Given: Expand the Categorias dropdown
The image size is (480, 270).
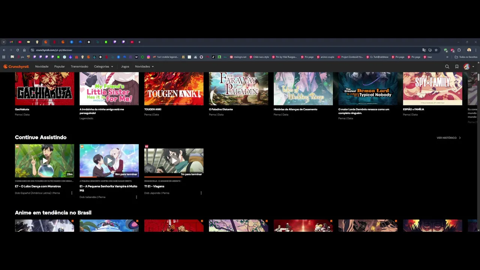Looking at the screenshot, I should [103, 66].
